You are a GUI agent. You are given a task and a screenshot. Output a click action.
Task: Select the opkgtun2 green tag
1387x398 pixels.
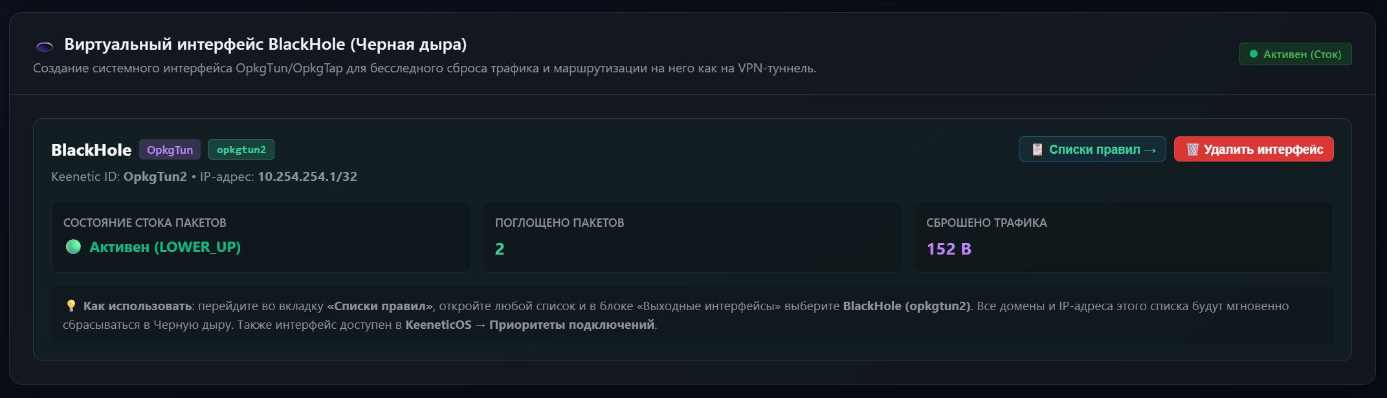[x=241, y=149]
